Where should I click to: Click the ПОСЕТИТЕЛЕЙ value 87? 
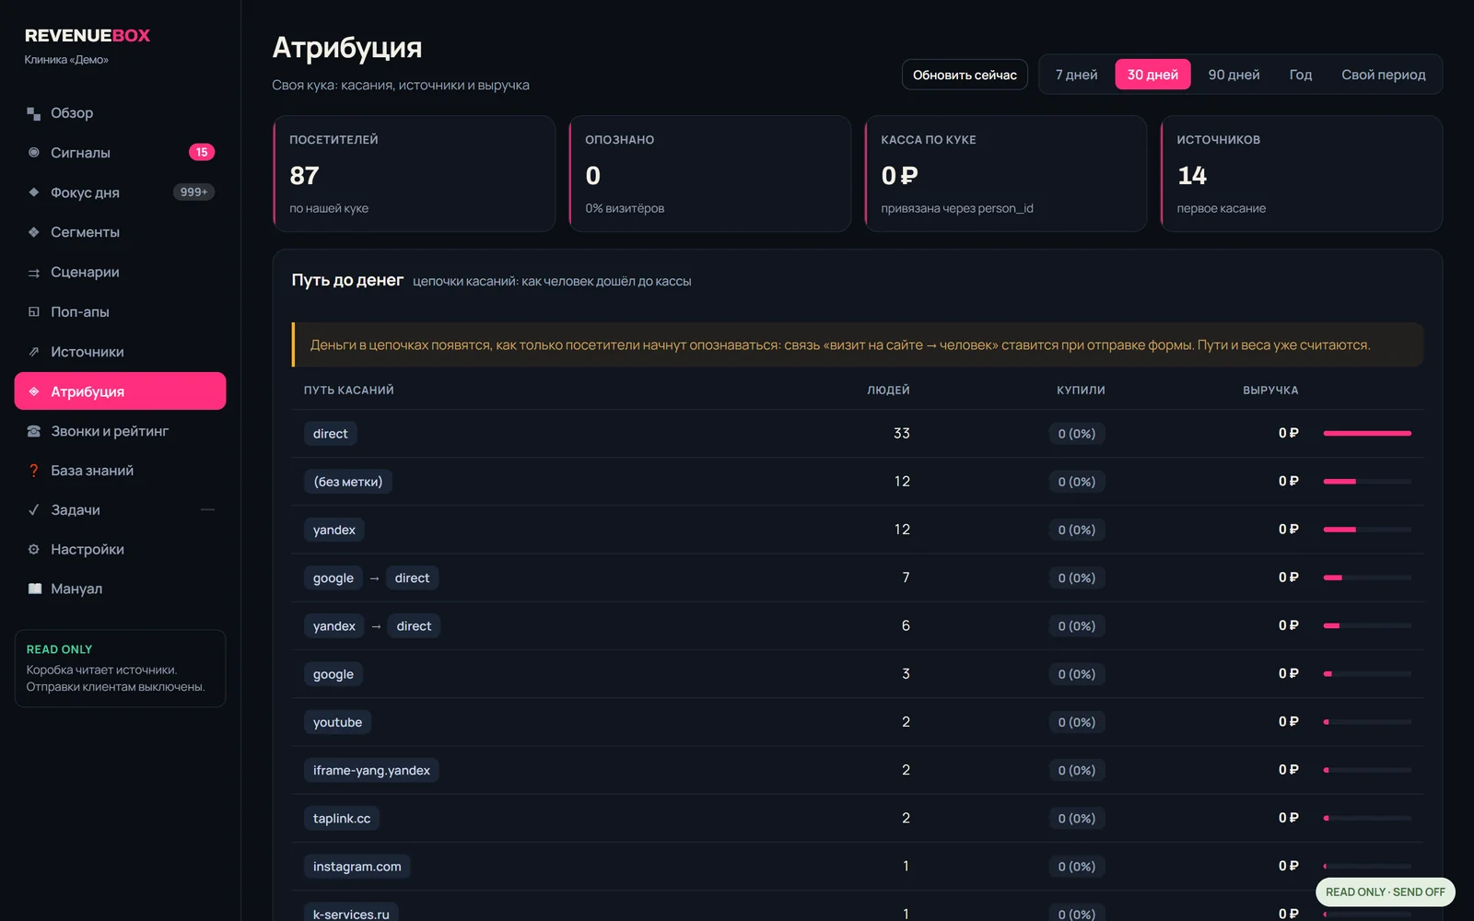click(x=304, y=176)
